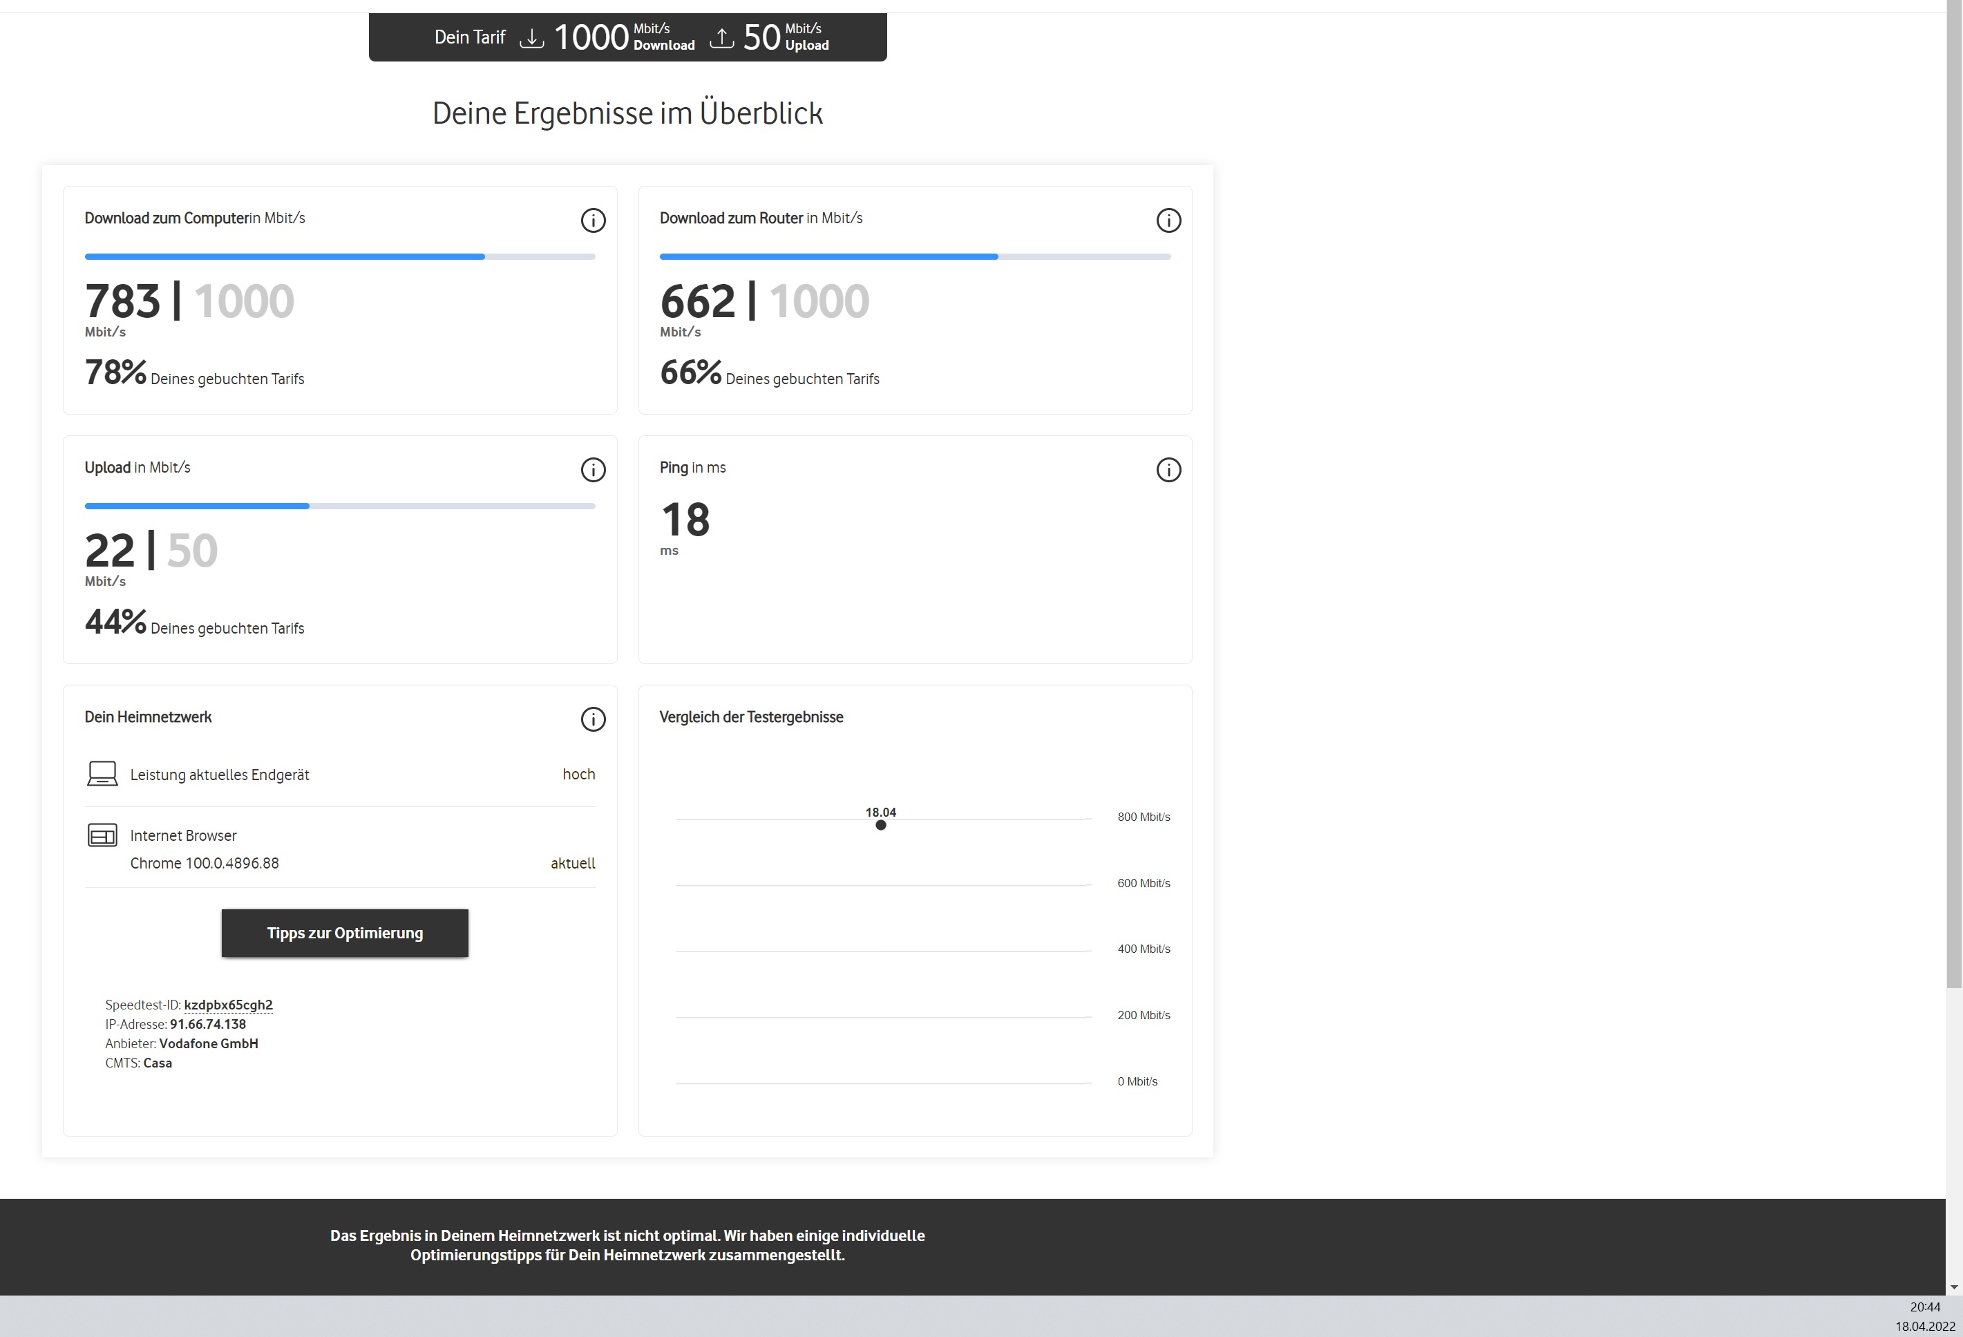Click info icon for Download zum Computer
Image resolution: width=1963 pixels, height=1337 pixels.
[593, 220]
